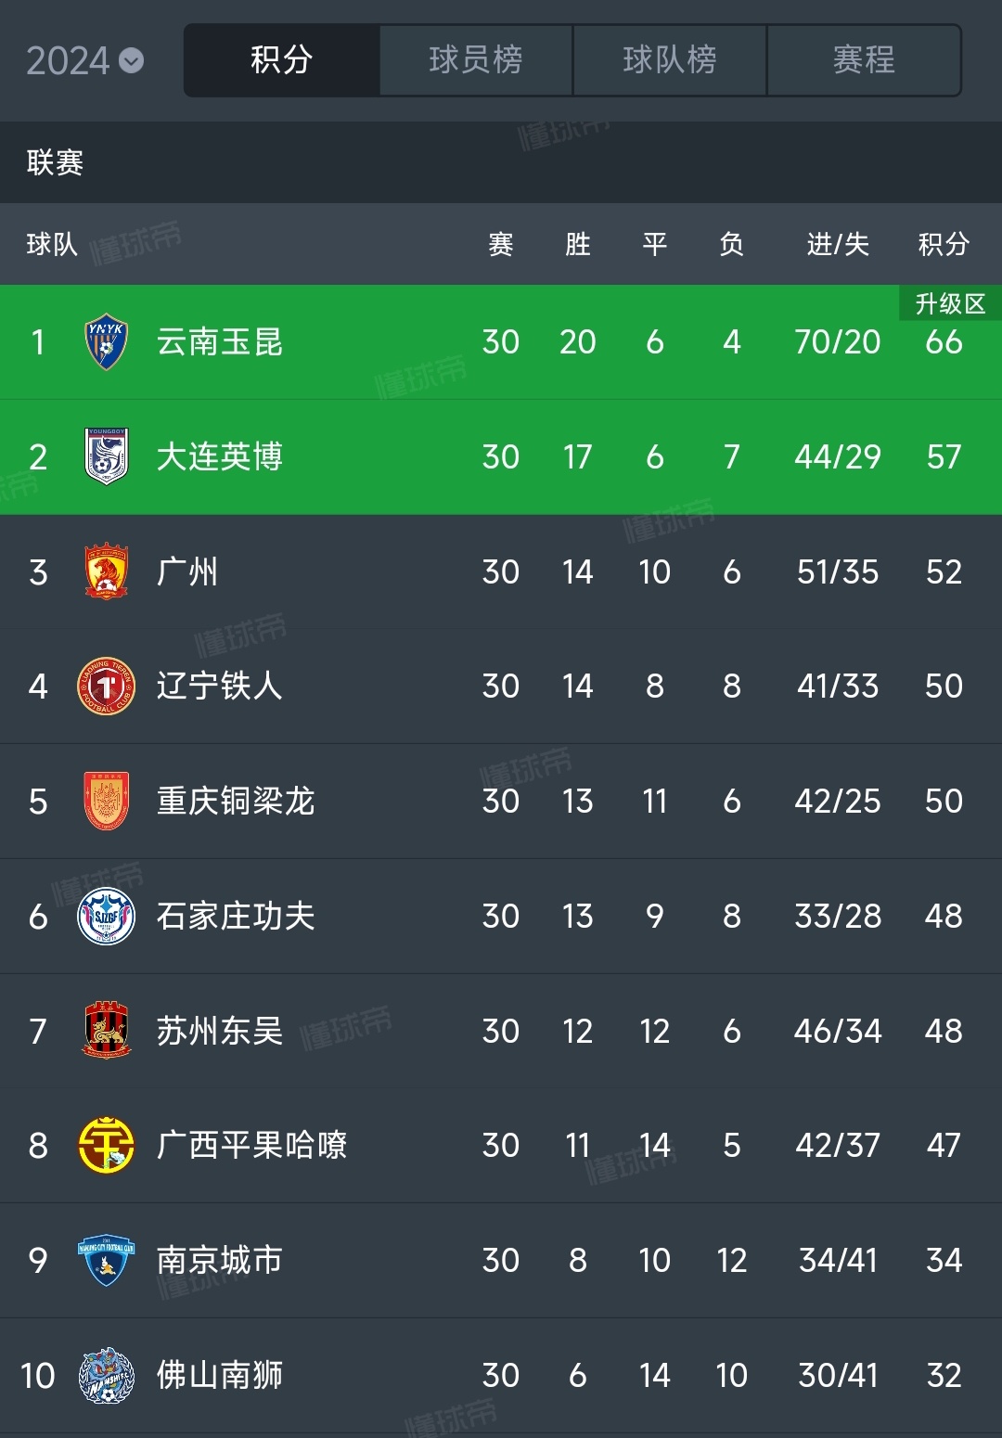Screen dimensions: 1002x1438
Task: Tap the 苏州东吴 team crest
Action: pos(107,1031)
